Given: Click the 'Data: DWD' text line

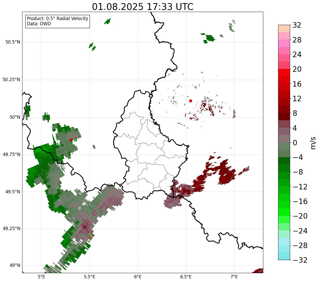Looking at the screenshot, I should click(x=39, y=24).
